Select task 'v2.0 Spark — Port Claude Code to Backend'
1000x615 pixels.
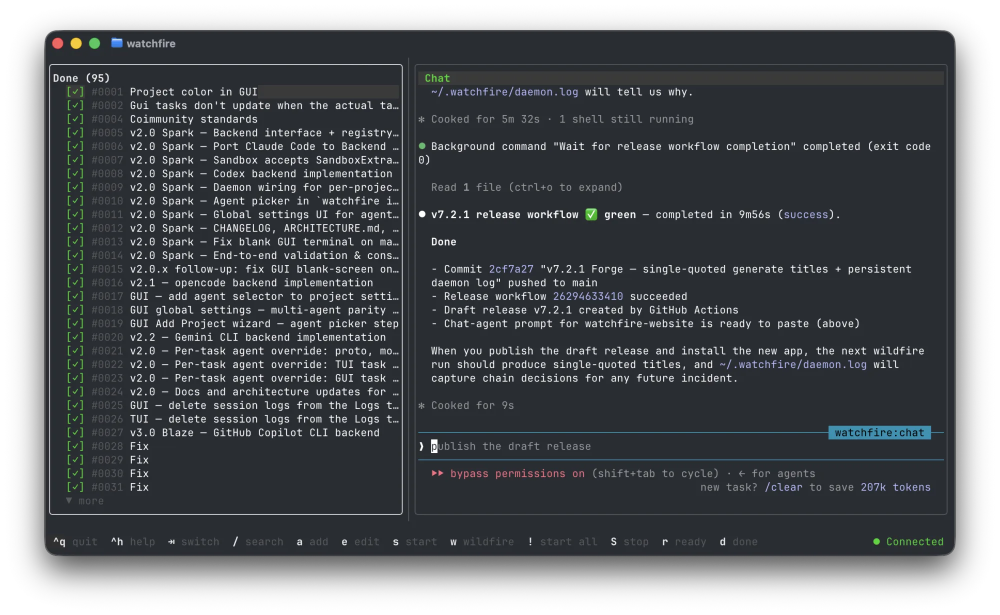tap(264, 146)
